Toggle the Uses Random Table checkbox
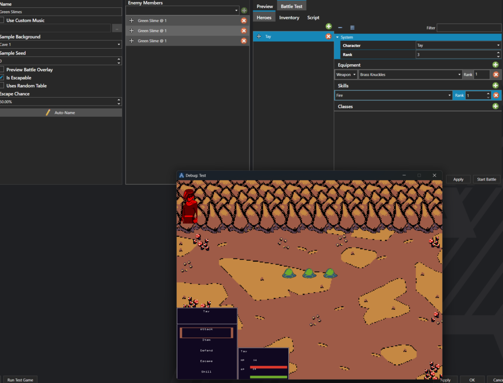Image resolution: width=503 pixels, height=383 pixels. point(2,86)
